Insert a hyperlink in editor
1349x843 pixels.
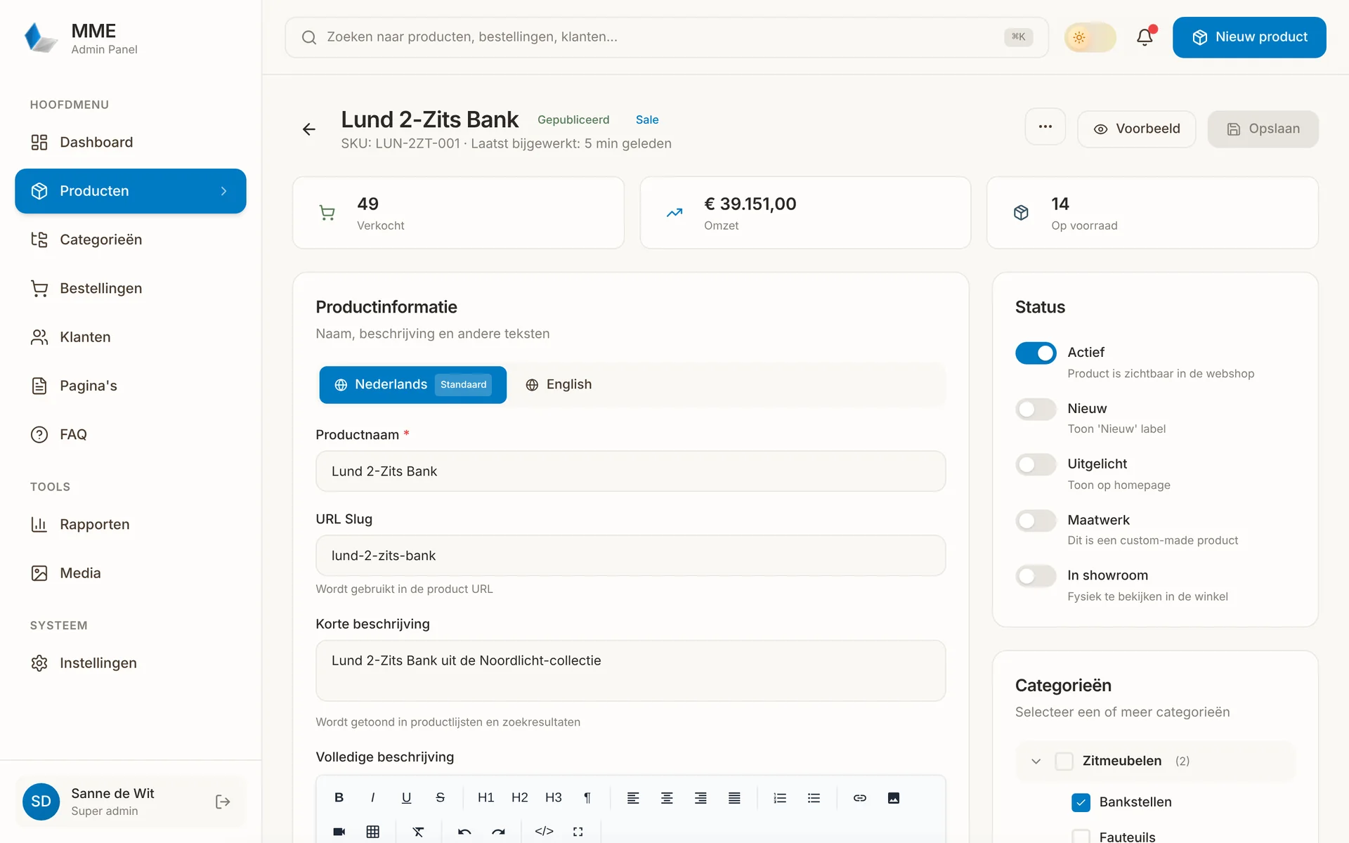pyautogui.click(x=859, y=797)
